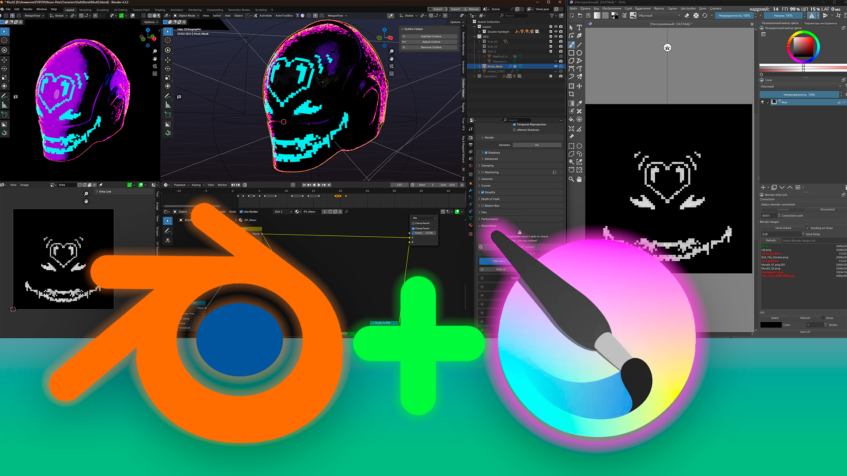Click Disconnect in Blender Krita Link
Viewport: 847px width, 476px height.
827,209
